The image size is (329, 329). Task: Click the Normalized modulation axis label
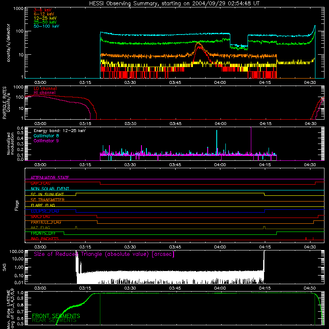pyautogui.click(x=10, y=144)
